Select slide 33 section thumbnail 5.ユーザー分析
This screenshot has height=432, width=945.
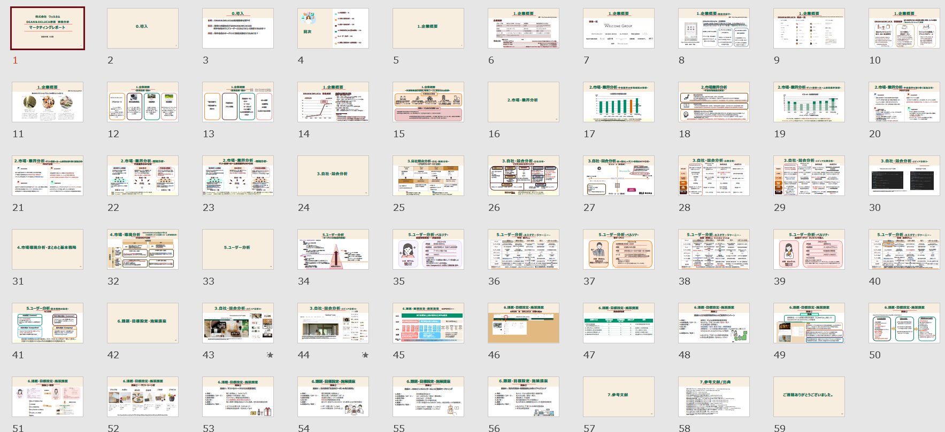(x=238, y=249)
